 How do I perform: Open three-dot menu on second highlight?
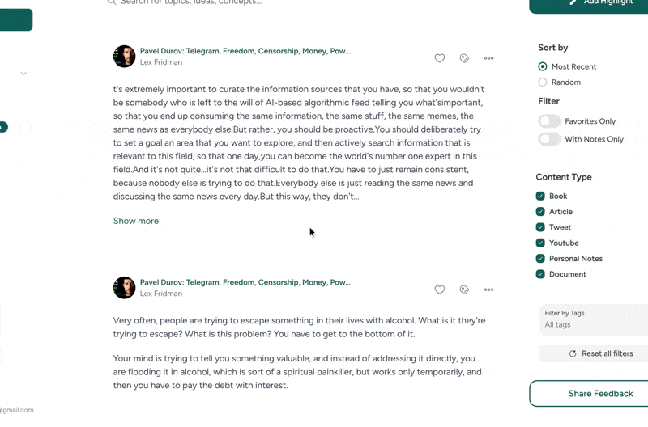(489, 290)
